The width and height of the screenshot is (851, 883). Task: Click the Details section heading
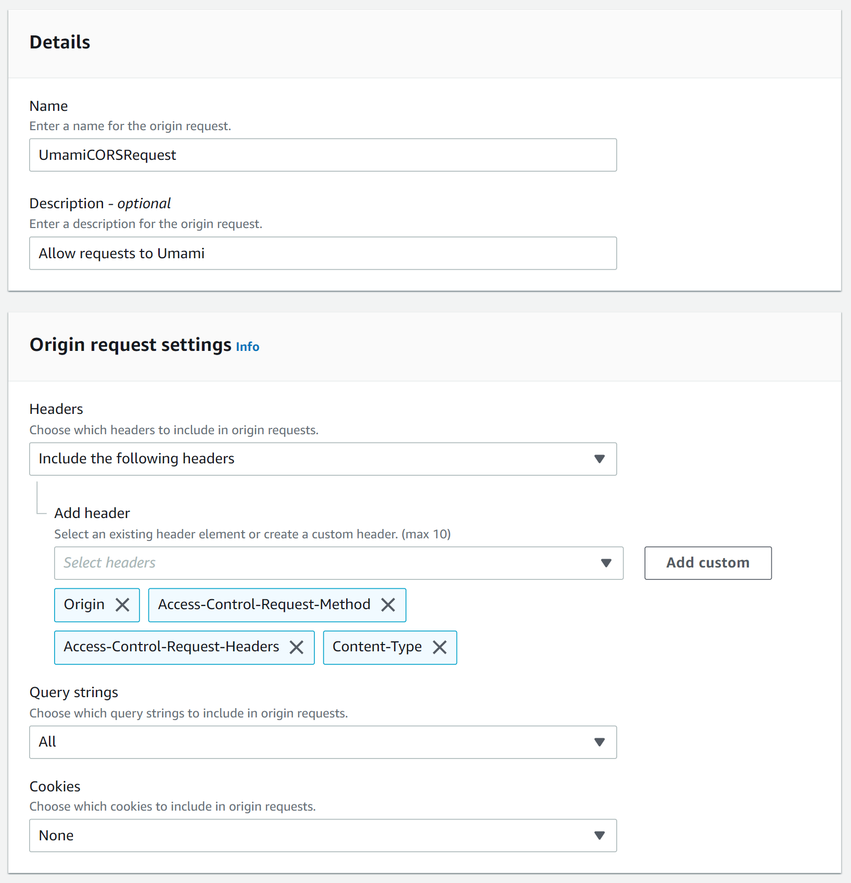click(60, 42)
